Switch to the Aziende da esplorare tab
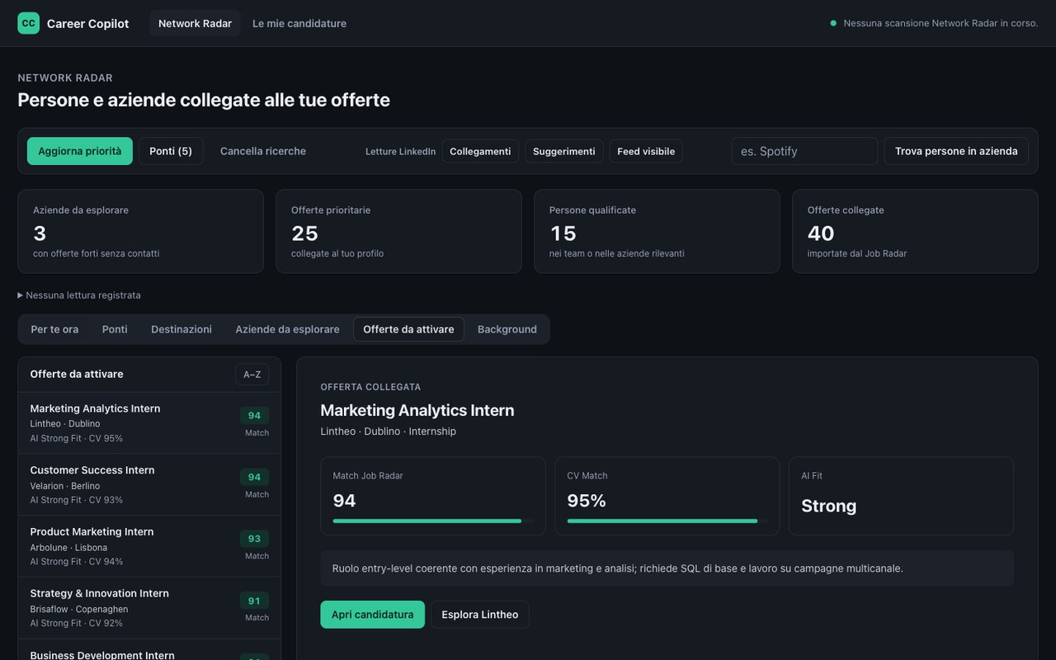Image resolution: width=1056 pixels, height=660 pixels. (x=287, y=329)
